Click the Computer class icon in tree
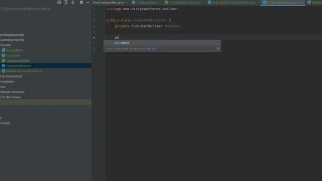This screenshot has height=181, width=322. [x=4, y=55]
